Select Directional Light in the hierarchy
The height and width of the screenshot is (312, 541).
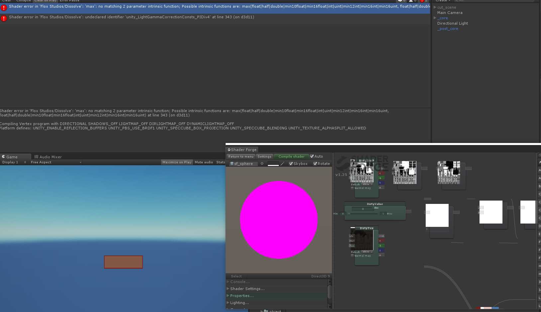[452, 23]
